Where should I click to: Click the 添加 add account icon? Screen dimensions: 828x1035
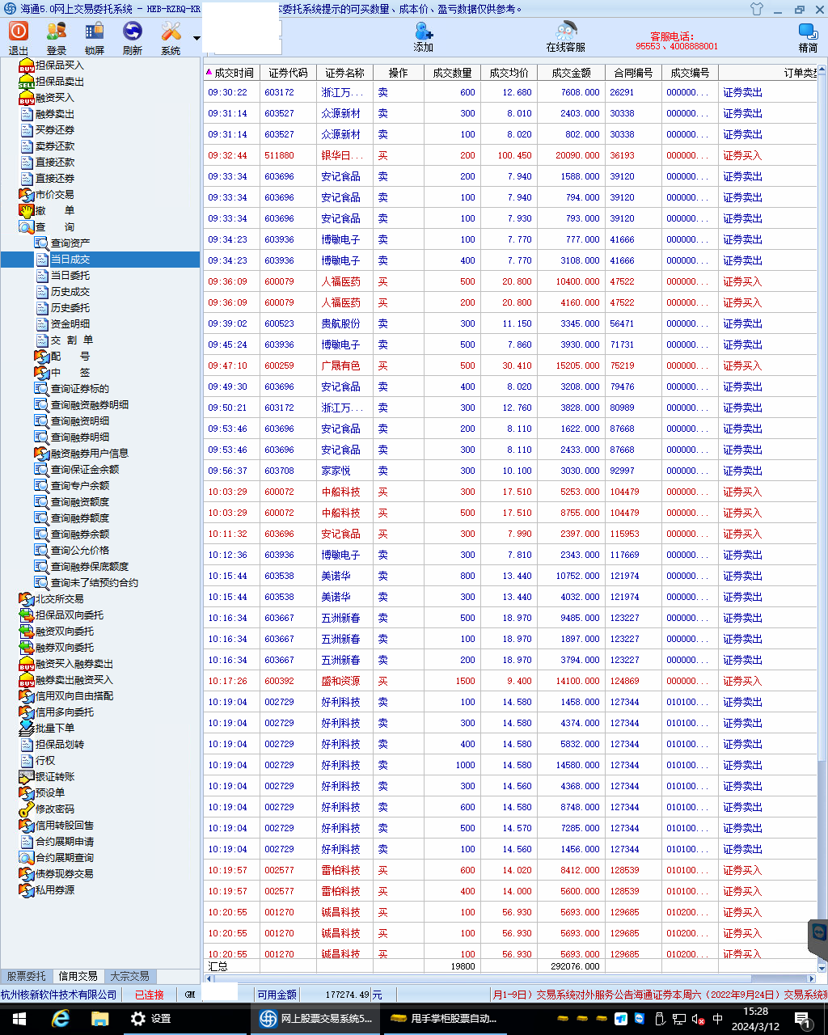424,37
